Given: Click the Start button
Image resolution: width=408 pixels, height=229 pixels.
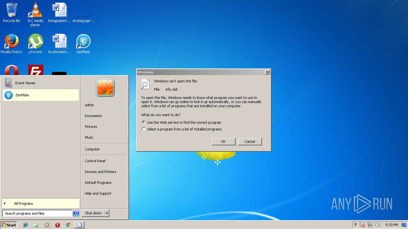Looking at the screenshot, I should click(x=9, y=225).
